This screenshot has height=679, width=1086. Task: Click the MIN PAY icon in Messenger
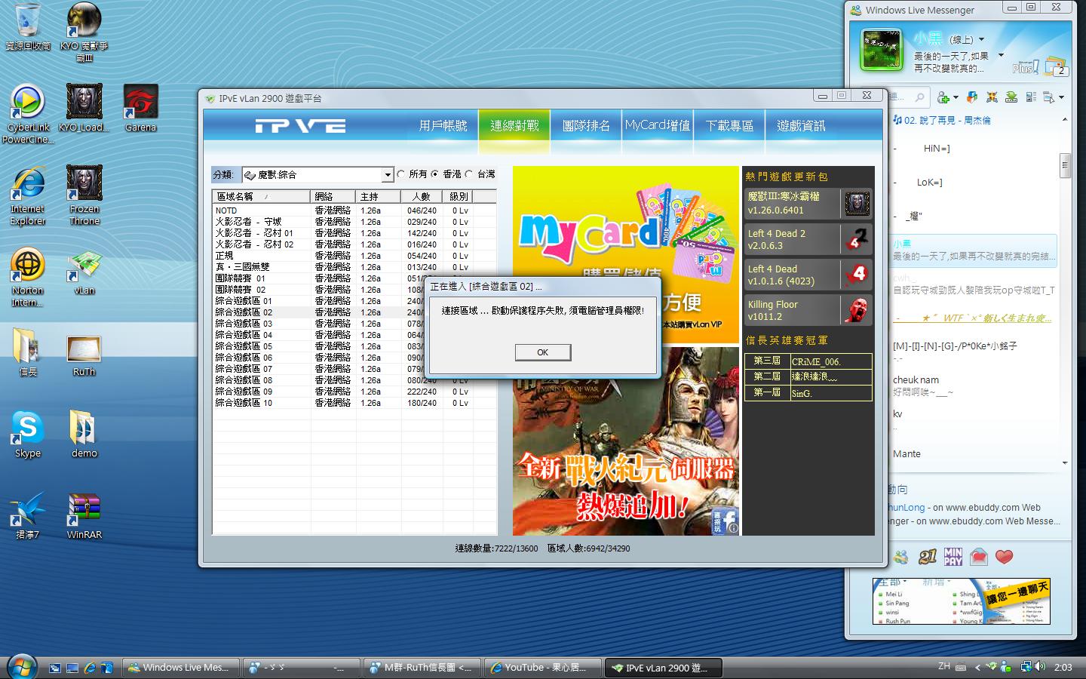tap(953, 557)
